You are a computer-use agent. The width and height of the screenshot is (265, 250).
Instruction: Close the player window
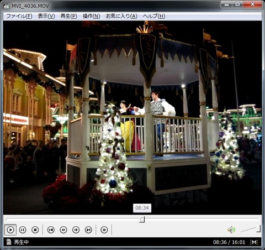pyautogui.click(x=252, y=4)
